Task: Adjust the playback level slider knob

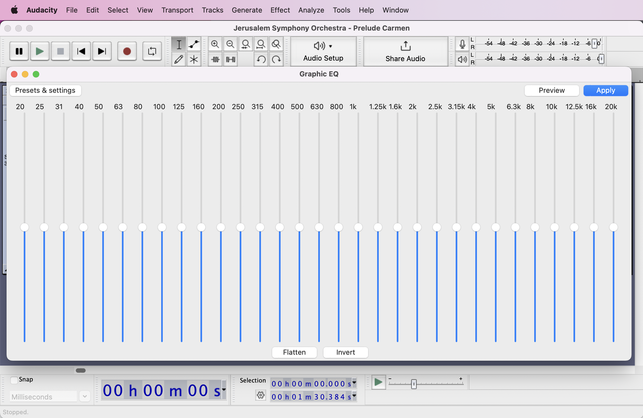Action: tap(601, 59)
